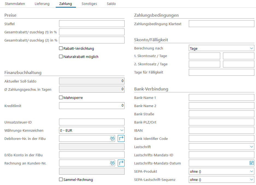Screen dimensions: 256x185
Task: Switch to the Stammdaten tab
Action: click(x=15, y=4)
